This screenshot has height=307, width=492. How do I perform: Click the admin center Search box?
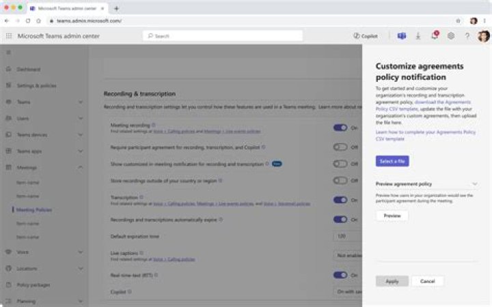223,36
